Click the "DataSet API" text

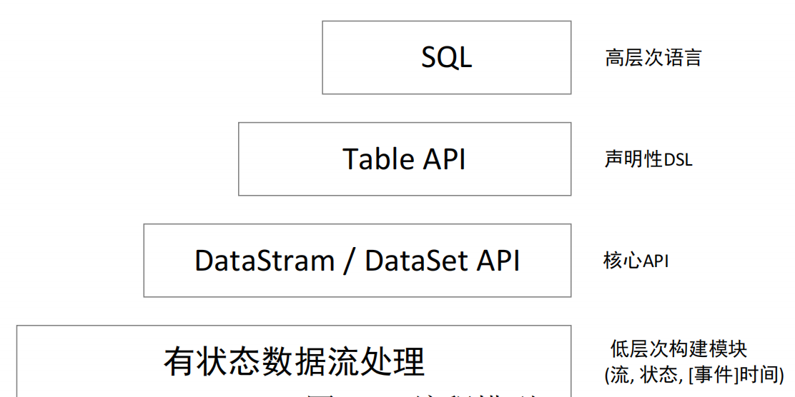[x=442, y=261]
